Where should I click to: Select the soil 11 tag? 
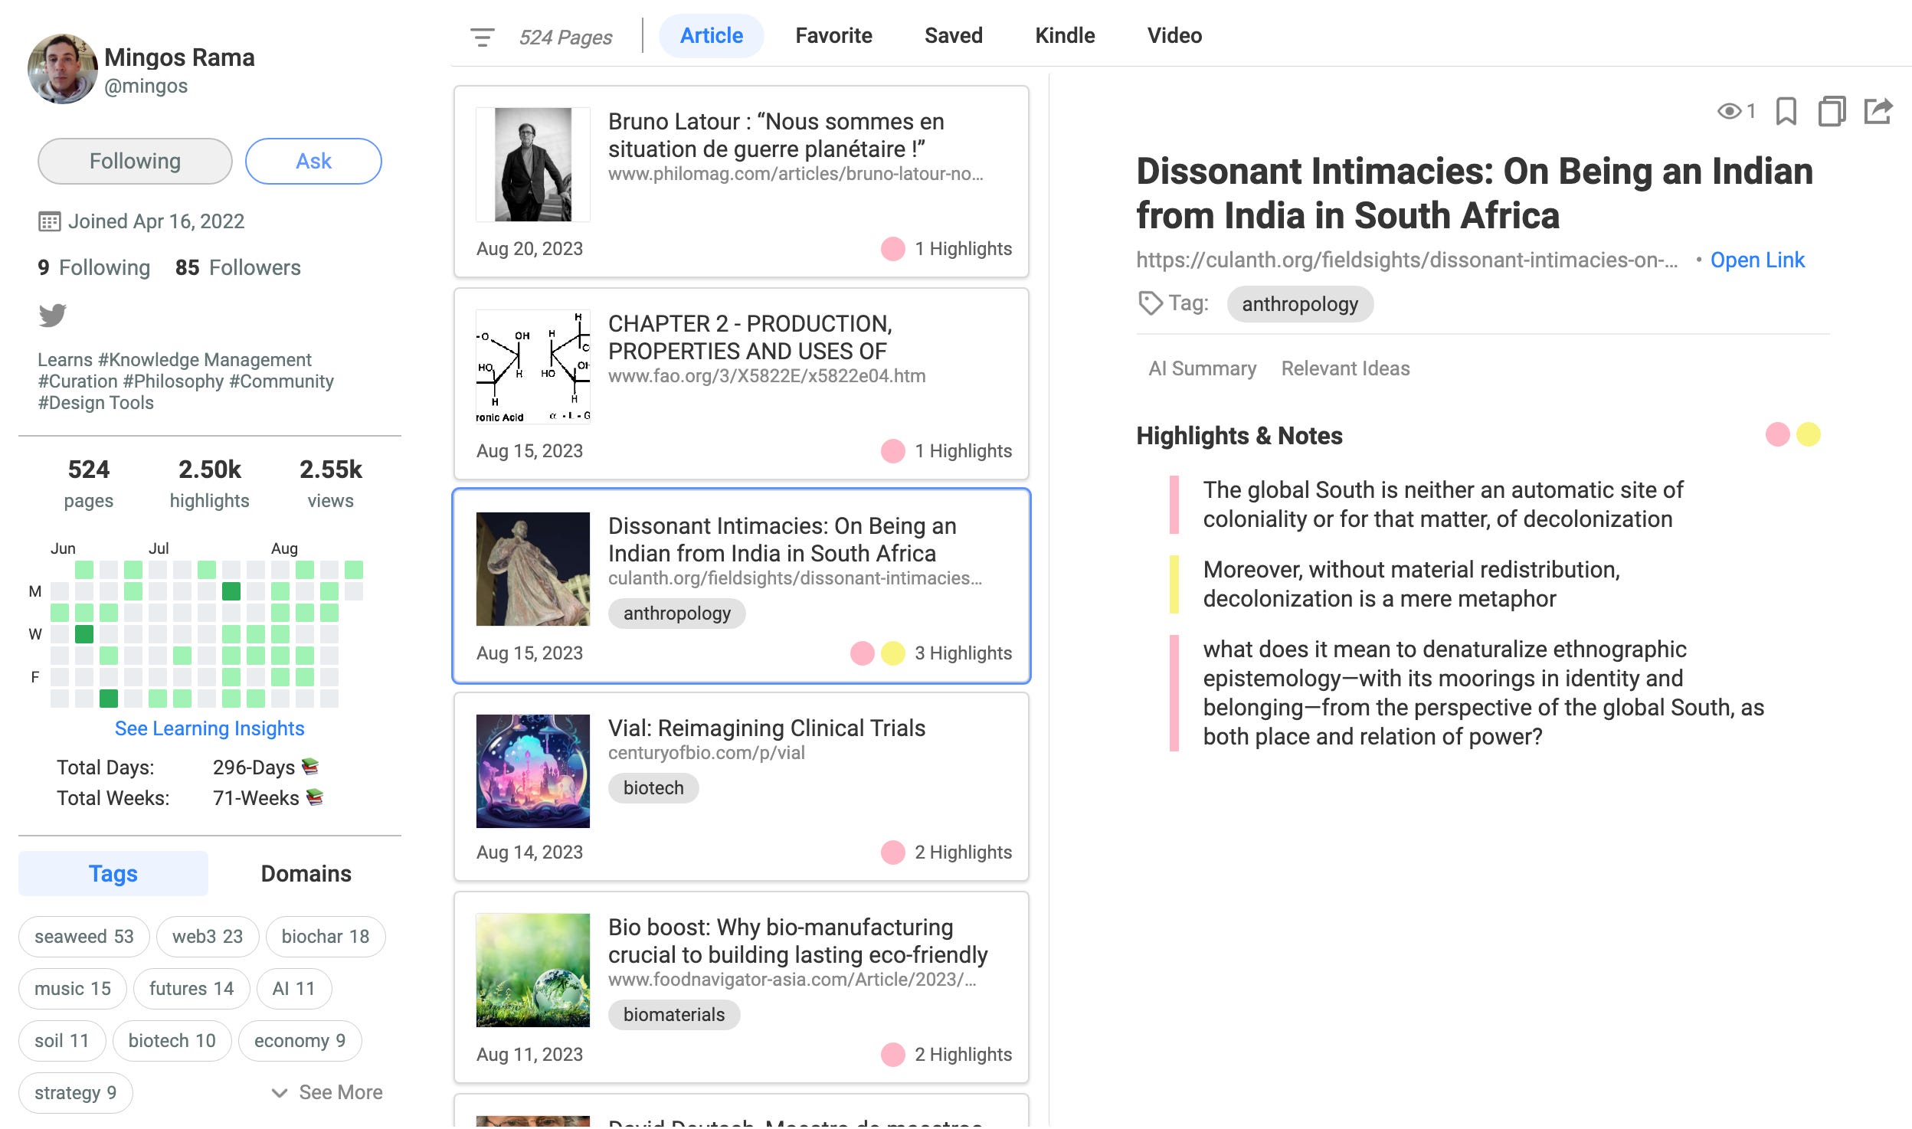tap(62, 1040)
